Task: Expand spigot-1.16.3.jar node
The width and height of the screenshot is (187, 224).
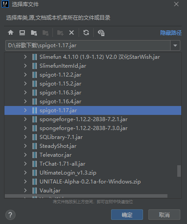Action: 25,93
